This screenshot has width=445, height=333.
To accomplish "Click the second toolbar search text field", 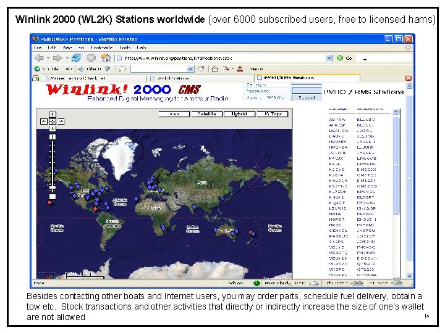I will tap(159, 69).
